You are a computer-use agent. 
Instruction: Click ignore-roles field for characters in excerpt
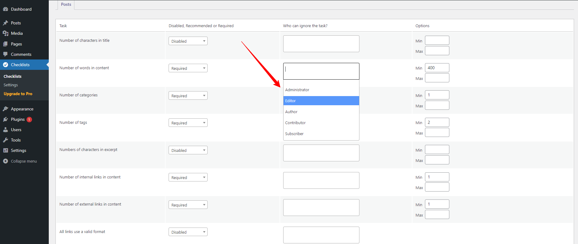[x=321, y=153]
